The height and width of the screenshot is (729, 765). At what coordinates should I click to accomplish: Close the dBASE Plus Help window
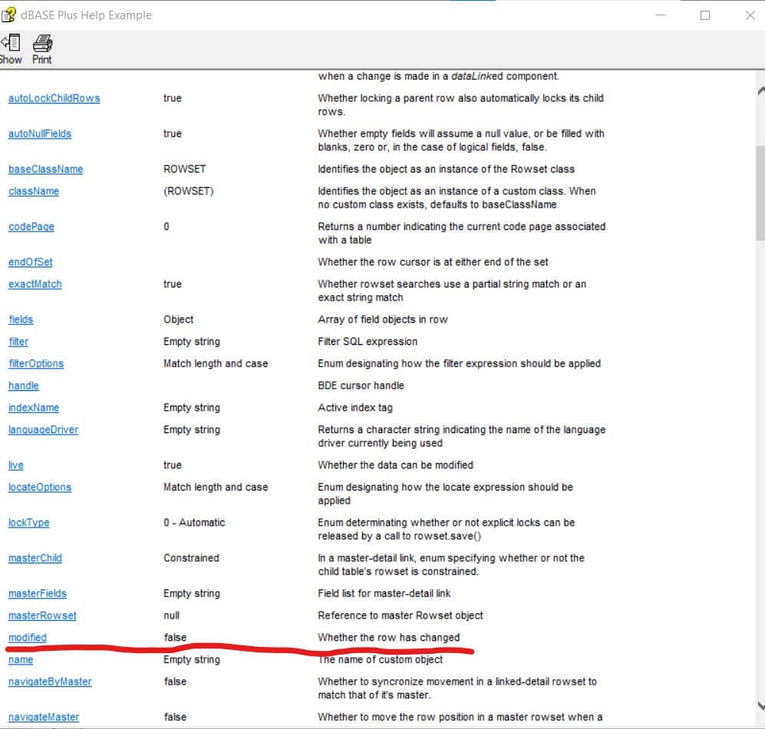click(750, 15)
